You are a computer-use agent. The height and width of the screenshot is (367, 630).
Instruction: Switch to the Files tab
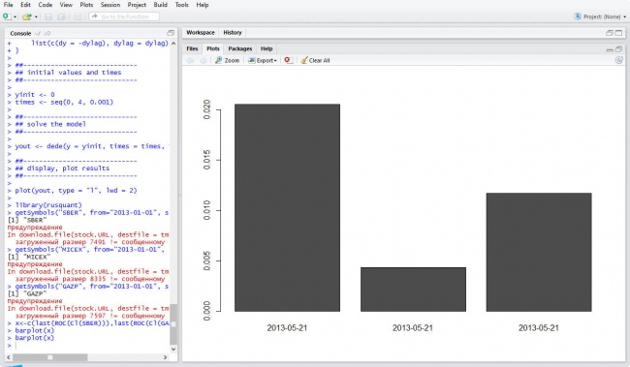click(192, 48)
